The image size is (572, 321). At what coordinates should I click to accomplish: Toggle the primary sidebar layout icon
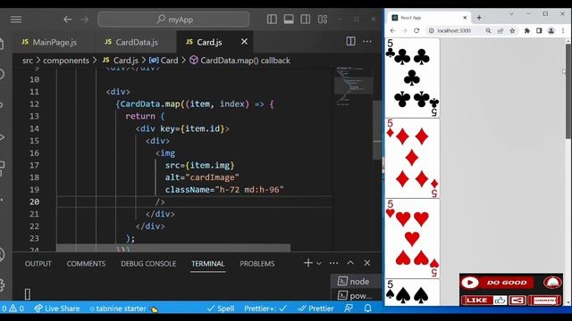coord(272,20)
